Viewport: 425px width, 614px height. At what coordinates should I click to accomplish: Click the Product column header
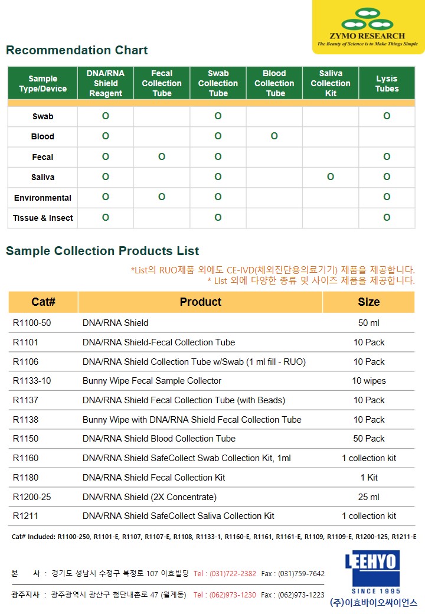[x=200, y=302]
